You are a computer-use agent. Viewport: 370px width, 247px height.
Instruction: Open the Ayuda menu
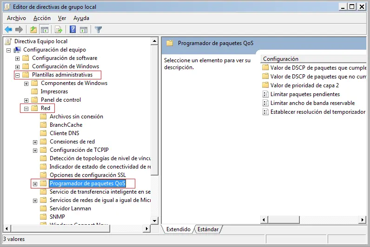tap(81, 18)
